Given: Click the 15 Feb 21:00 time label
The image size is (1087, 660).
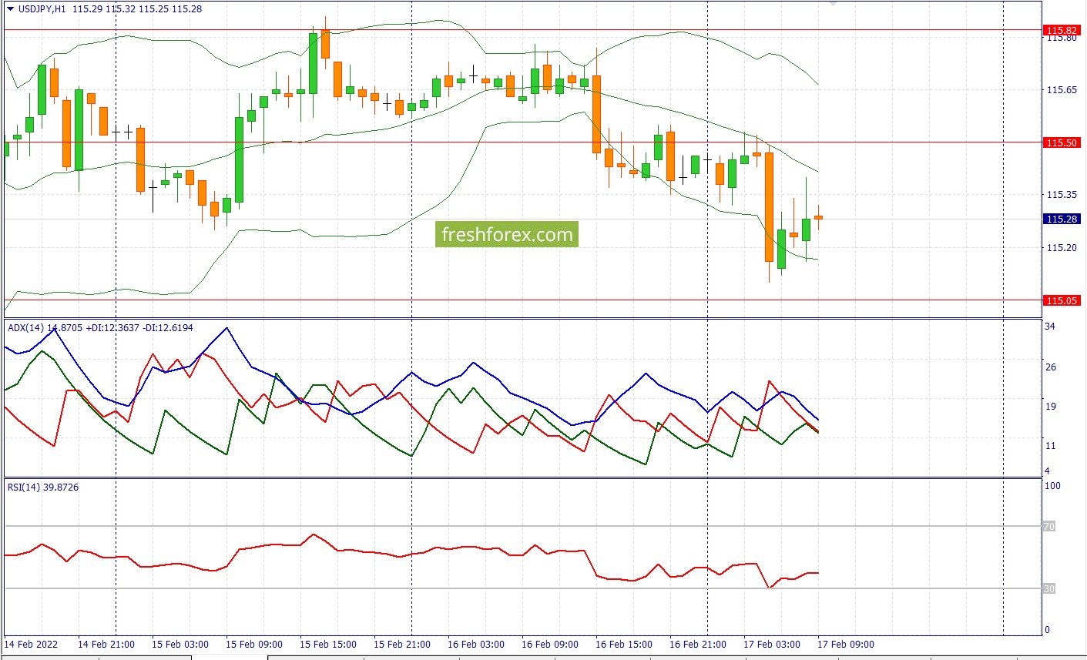Looking at the screenshot, I should pyautogui.click(x=402, y=645).
